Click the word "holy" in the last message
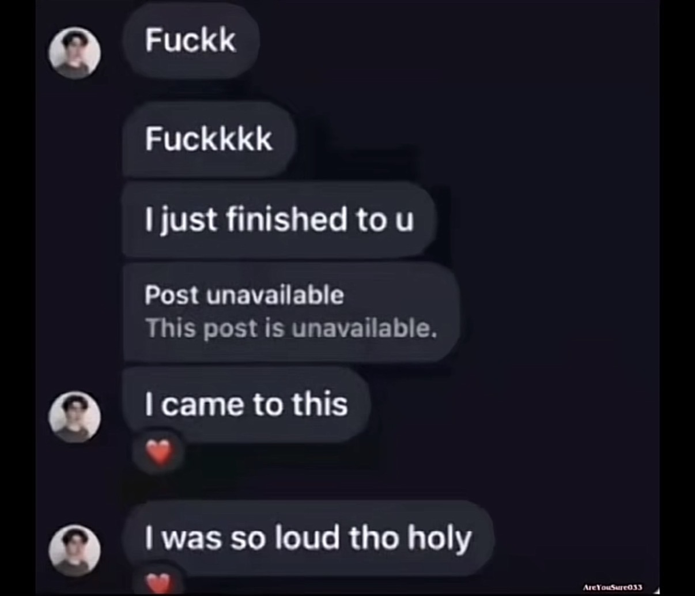This screenshot has width=695, height=596. [x=440, y=538]
